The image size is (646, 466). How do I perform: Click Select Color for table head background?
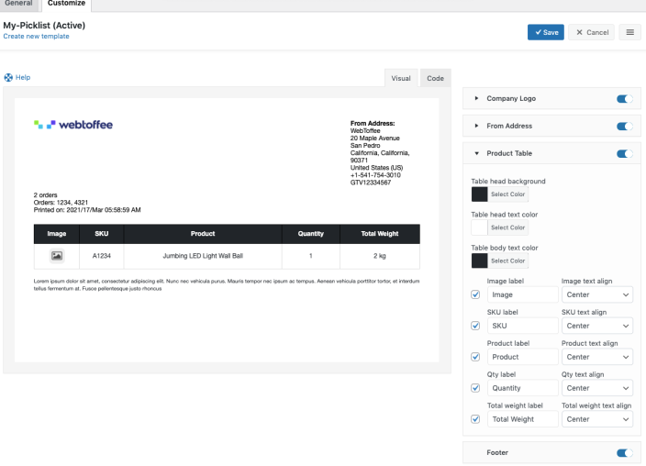(507, 194)
